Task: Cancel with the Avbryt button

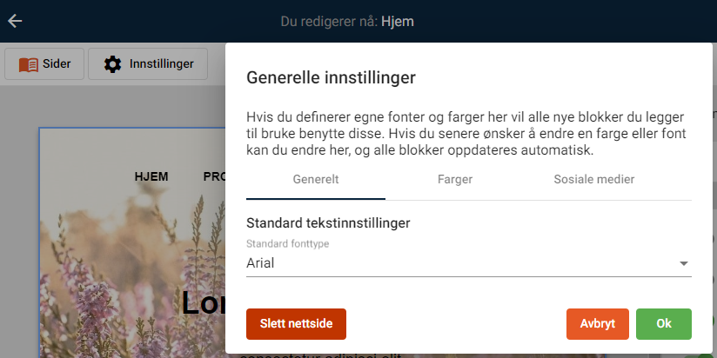Action: 598,323
